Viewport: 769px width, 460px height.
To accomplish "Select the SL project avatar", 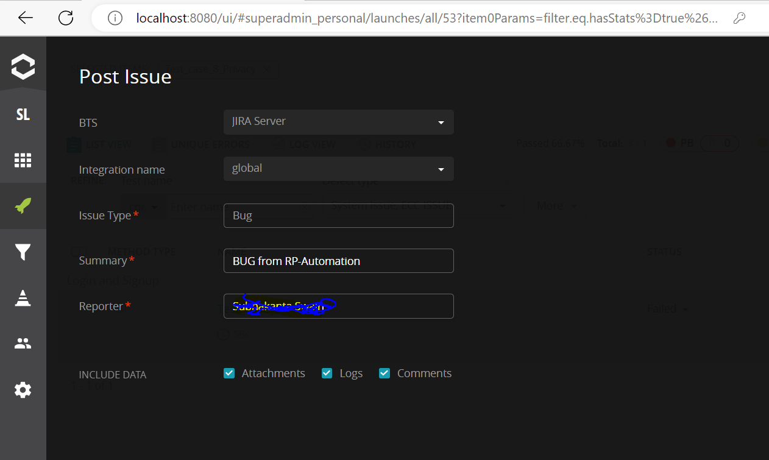I will click(23, 114).
